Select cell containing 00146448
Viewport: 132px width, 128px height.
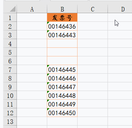(62, 95)
